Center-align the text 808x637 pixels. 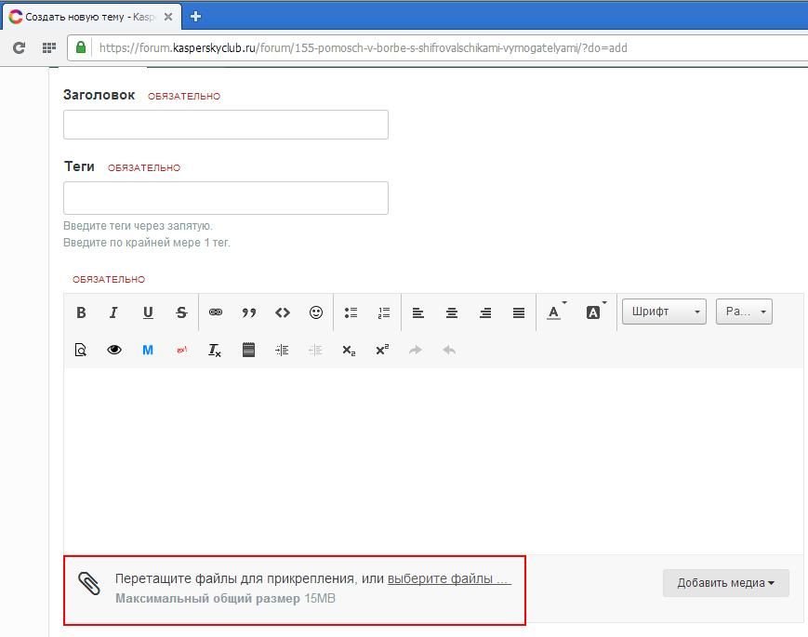point(452,312)
